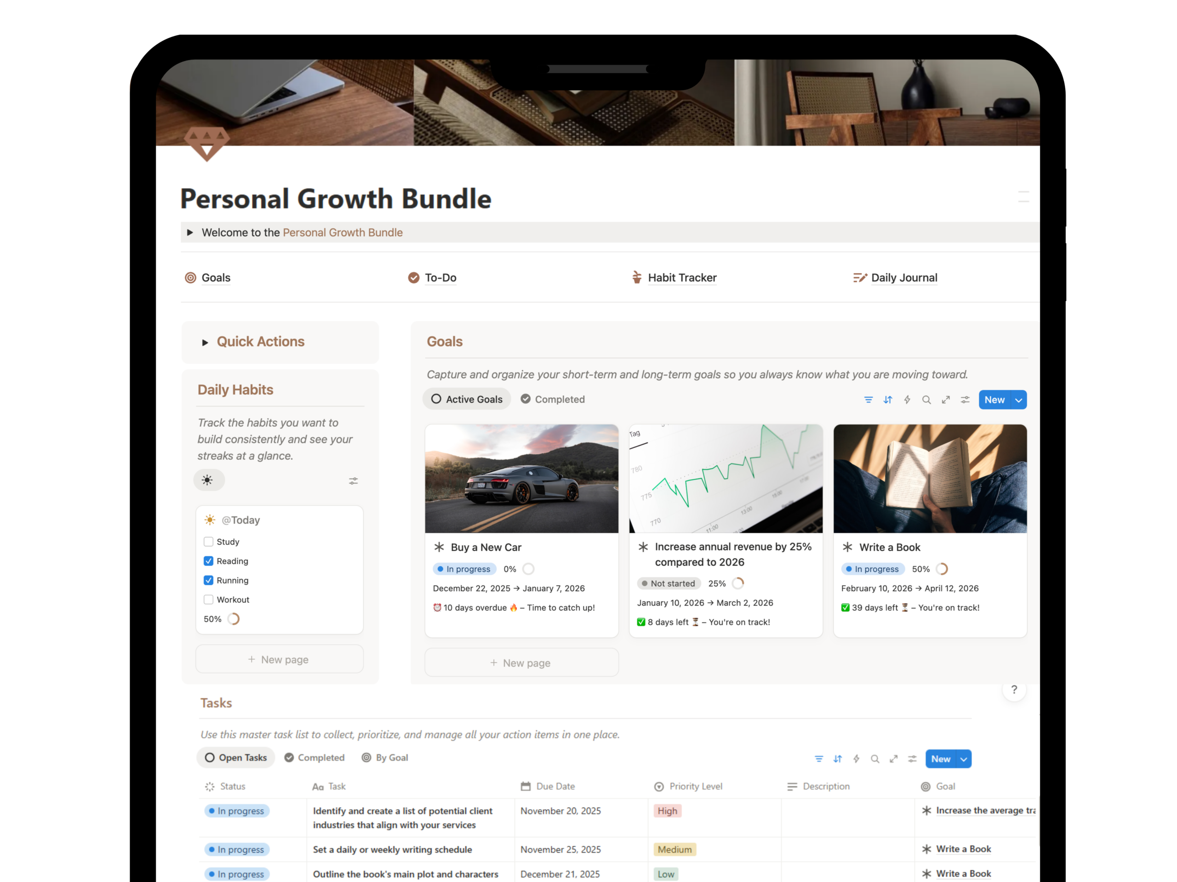The height and width of the screenshot is (882, 1177).
Task: Click the expand full-page icon in Goals
Action: pos(946,400)
